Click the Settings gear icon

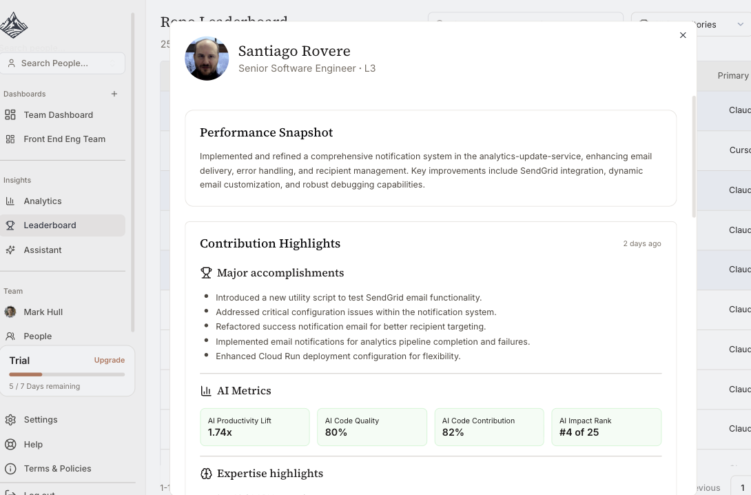10,420
